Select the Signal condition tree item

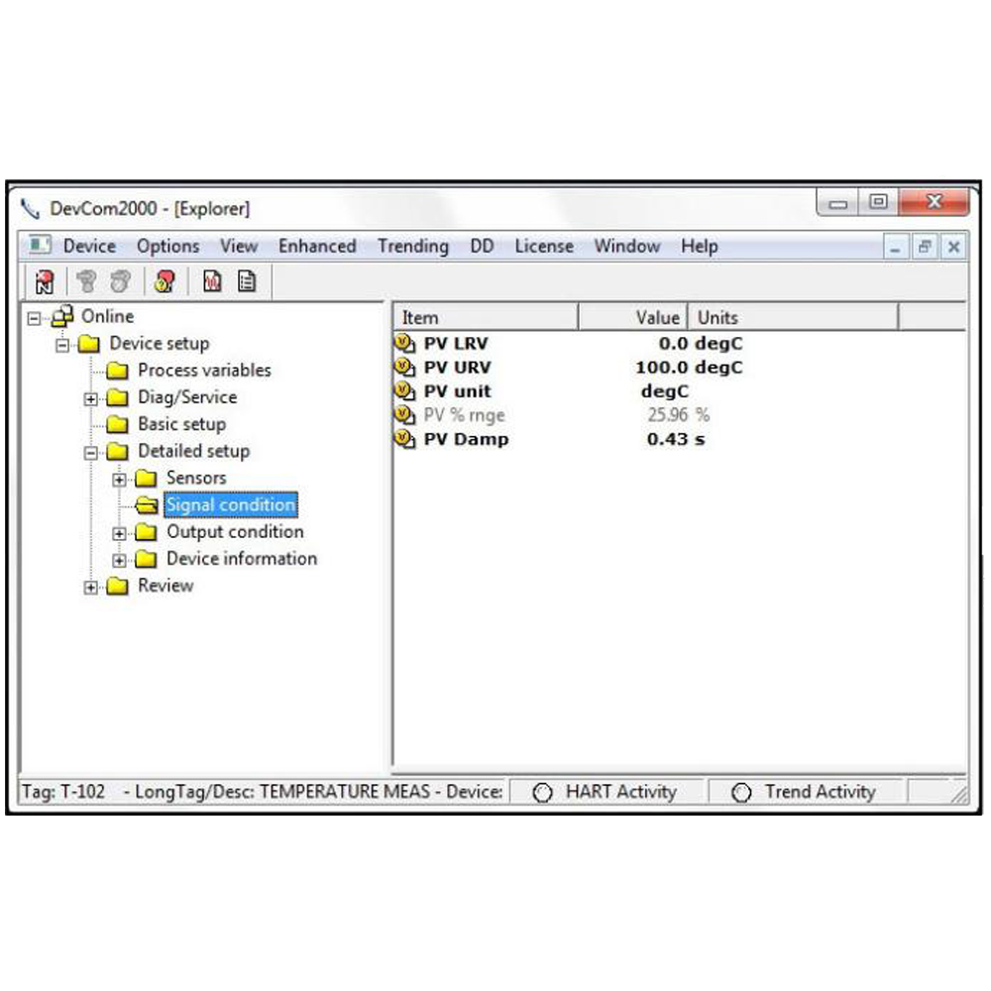(231, 505)
